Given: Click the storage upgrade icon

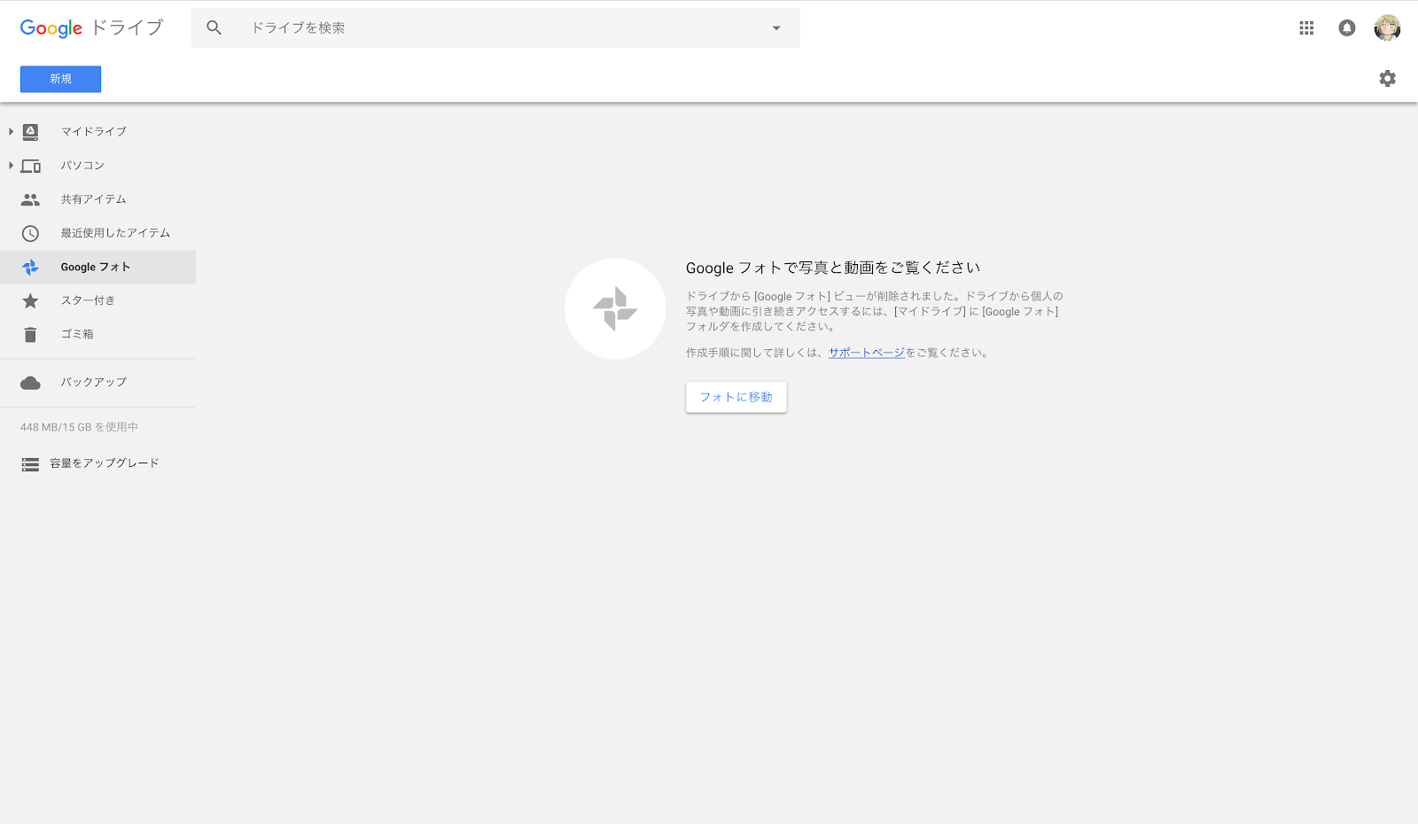Looking at the screenshot, I should pyautogui.click(x=30, y=464).
